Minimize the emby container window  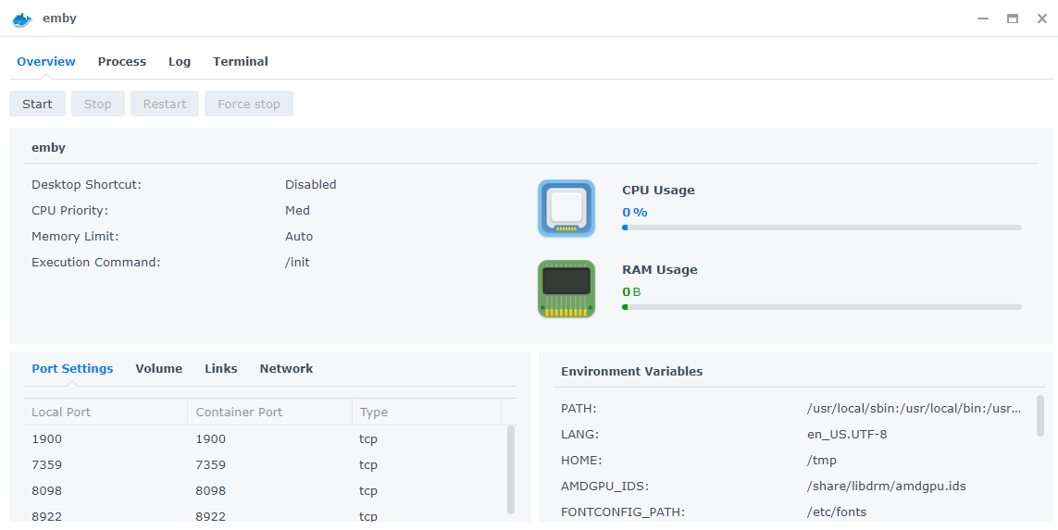coord(983,18)
